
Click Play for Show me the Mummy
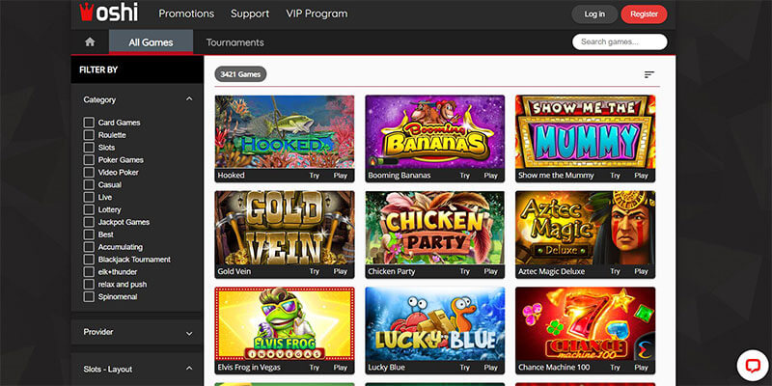pyautogui.click(x=641, y=176)
